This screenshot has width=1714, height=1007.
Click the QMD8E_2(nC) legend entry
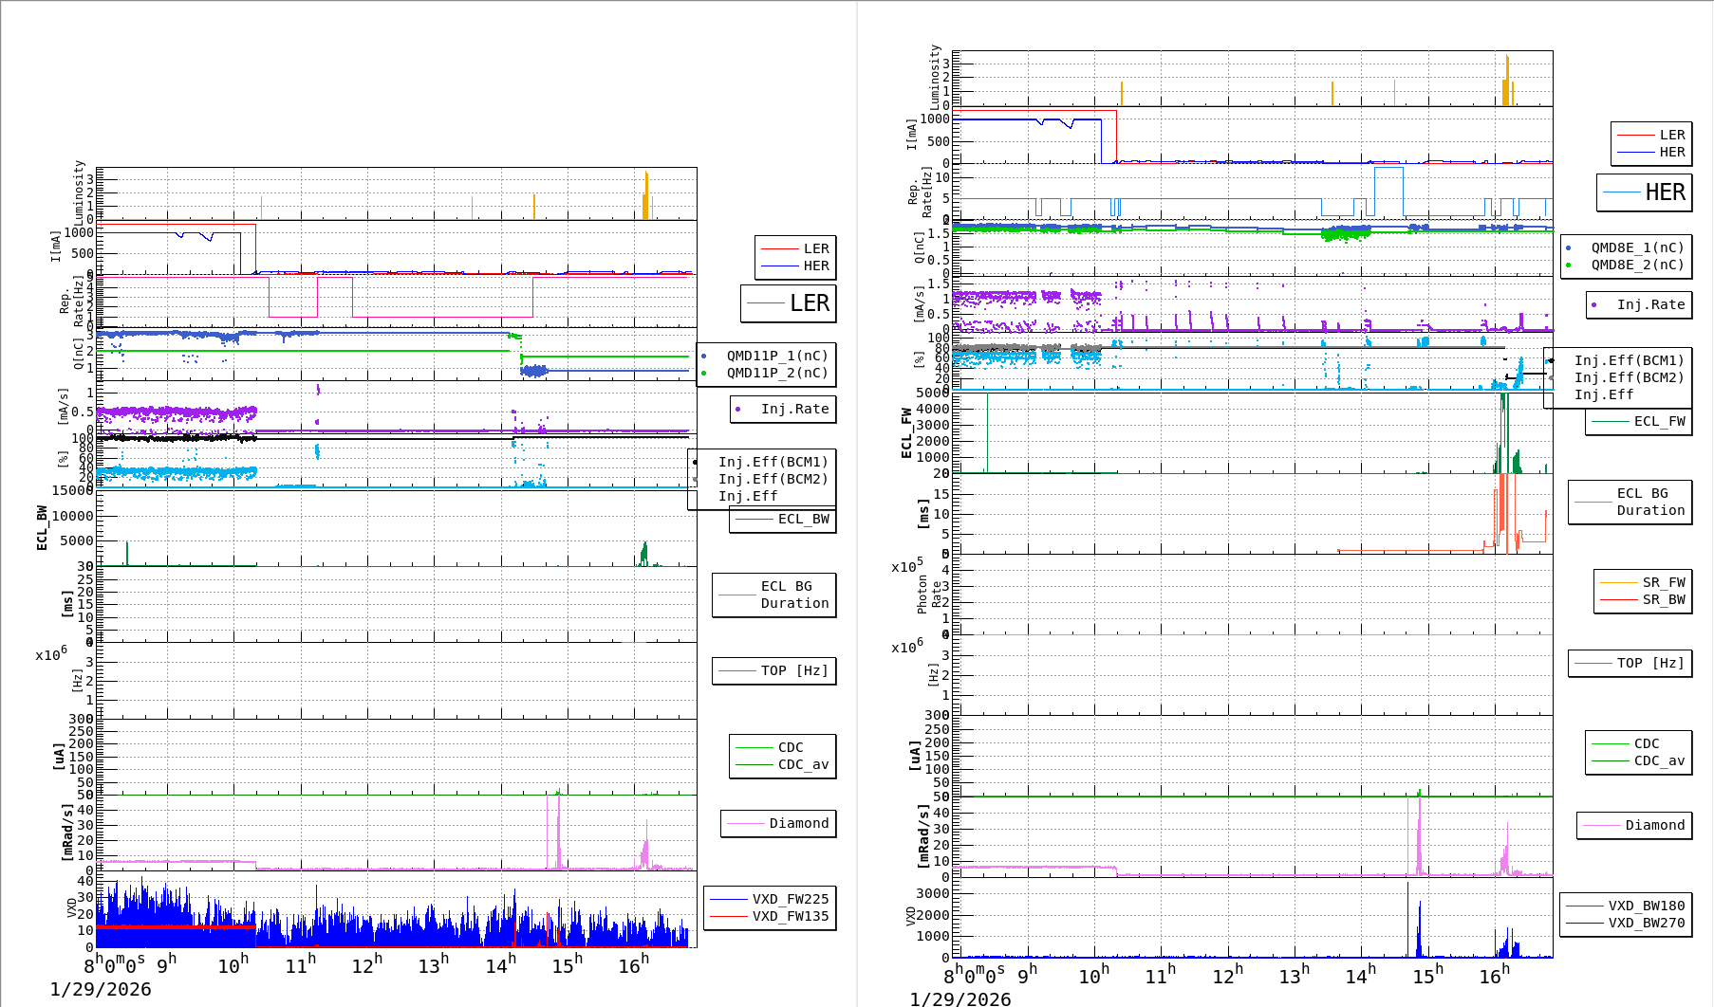[1637, 265]
